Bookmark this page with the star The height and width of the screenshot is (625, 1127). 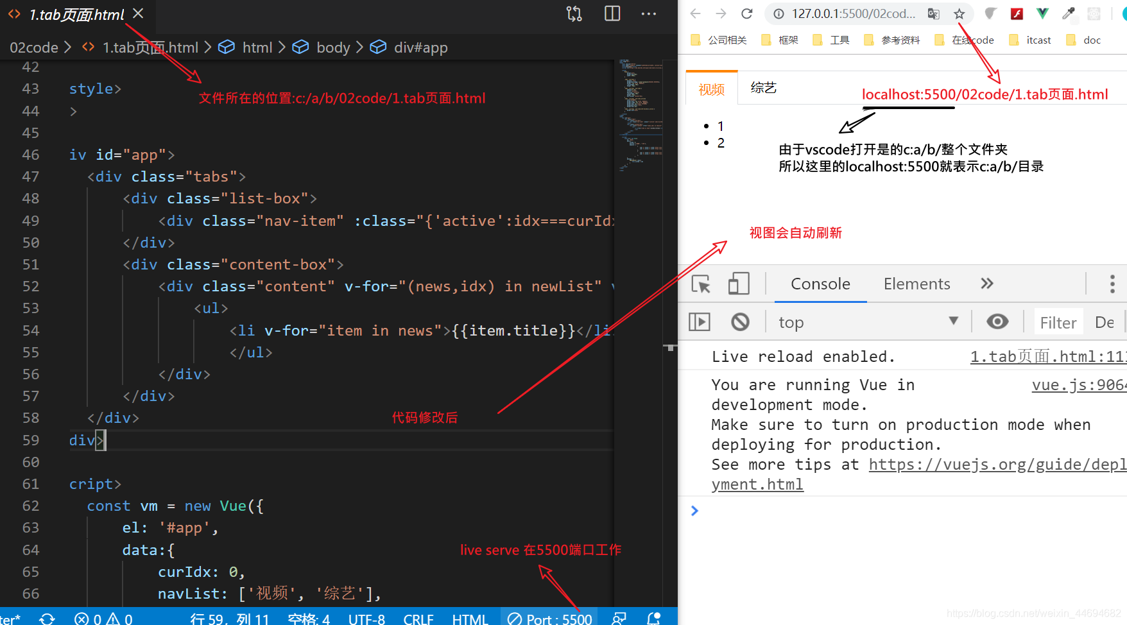coord(959,13)
